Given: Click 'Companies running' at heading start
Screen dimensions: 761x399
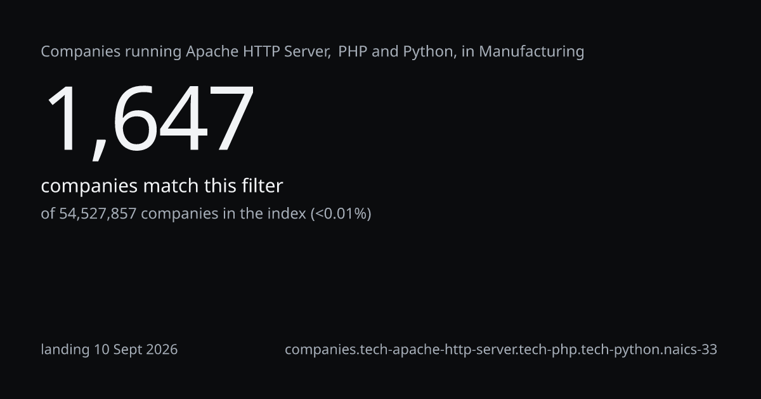Looking at the screenshot, I should [x=111, y=52].
